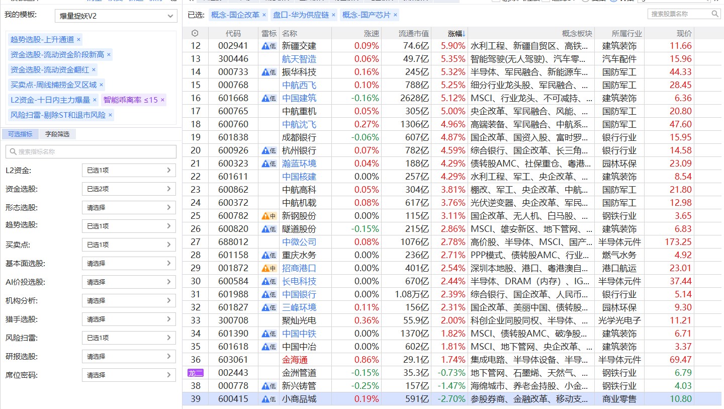
Task: Expand the 基本面选股 selector
Action: point(129,264)
